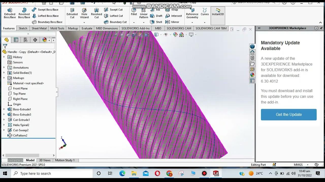Click the Shell tool
Viewport: 325px width, 182px height.
[x=156, y=22]
